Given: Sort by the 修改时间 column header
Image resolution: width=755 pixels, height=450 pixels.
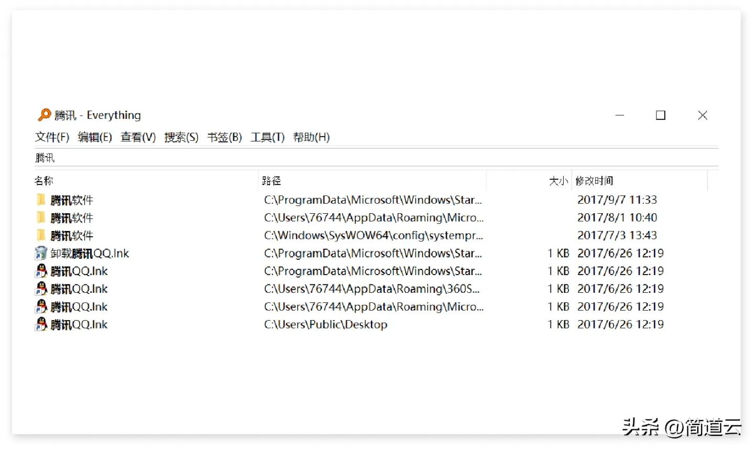Looking at the screenshot, I should point(640,181).
